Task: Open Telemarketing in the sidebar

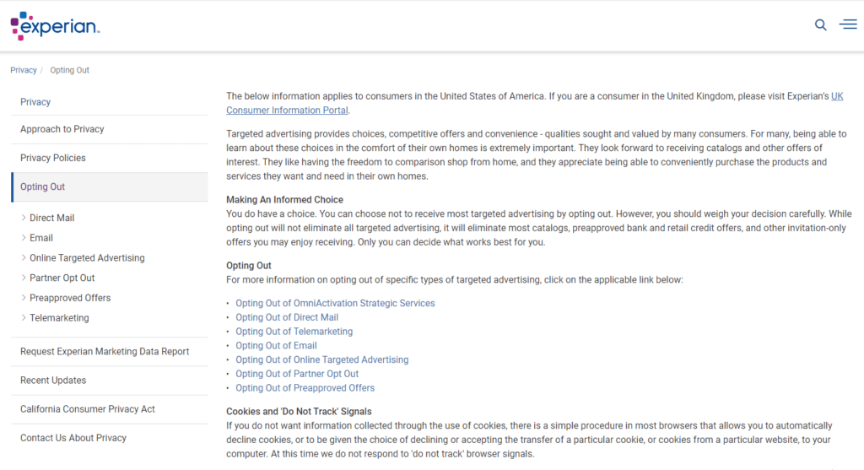Action: click(59, 318)
